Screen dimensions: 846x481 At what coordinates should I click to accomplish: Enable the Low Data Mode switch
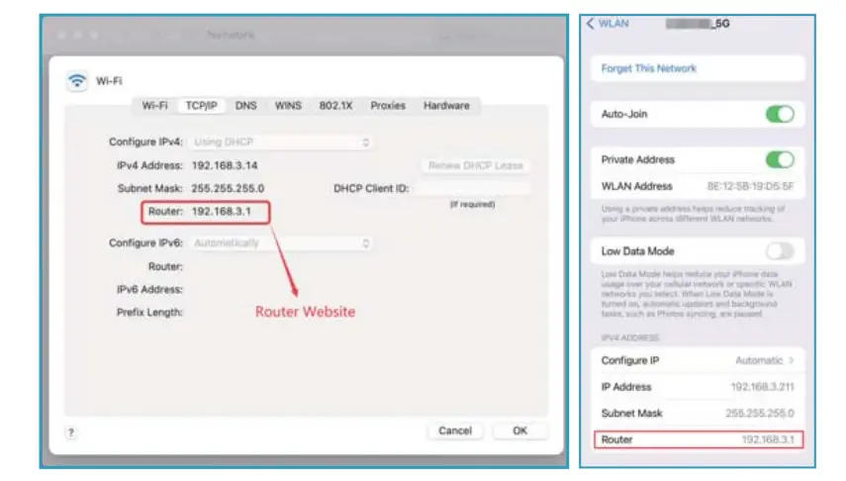(780, 251)
